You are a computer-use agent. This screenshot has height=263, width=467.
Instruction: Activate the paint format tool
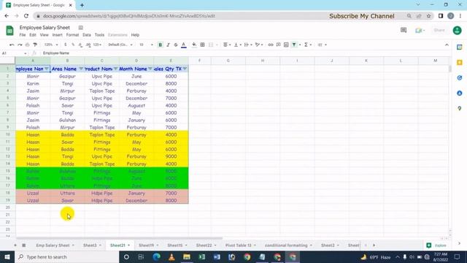35,45
